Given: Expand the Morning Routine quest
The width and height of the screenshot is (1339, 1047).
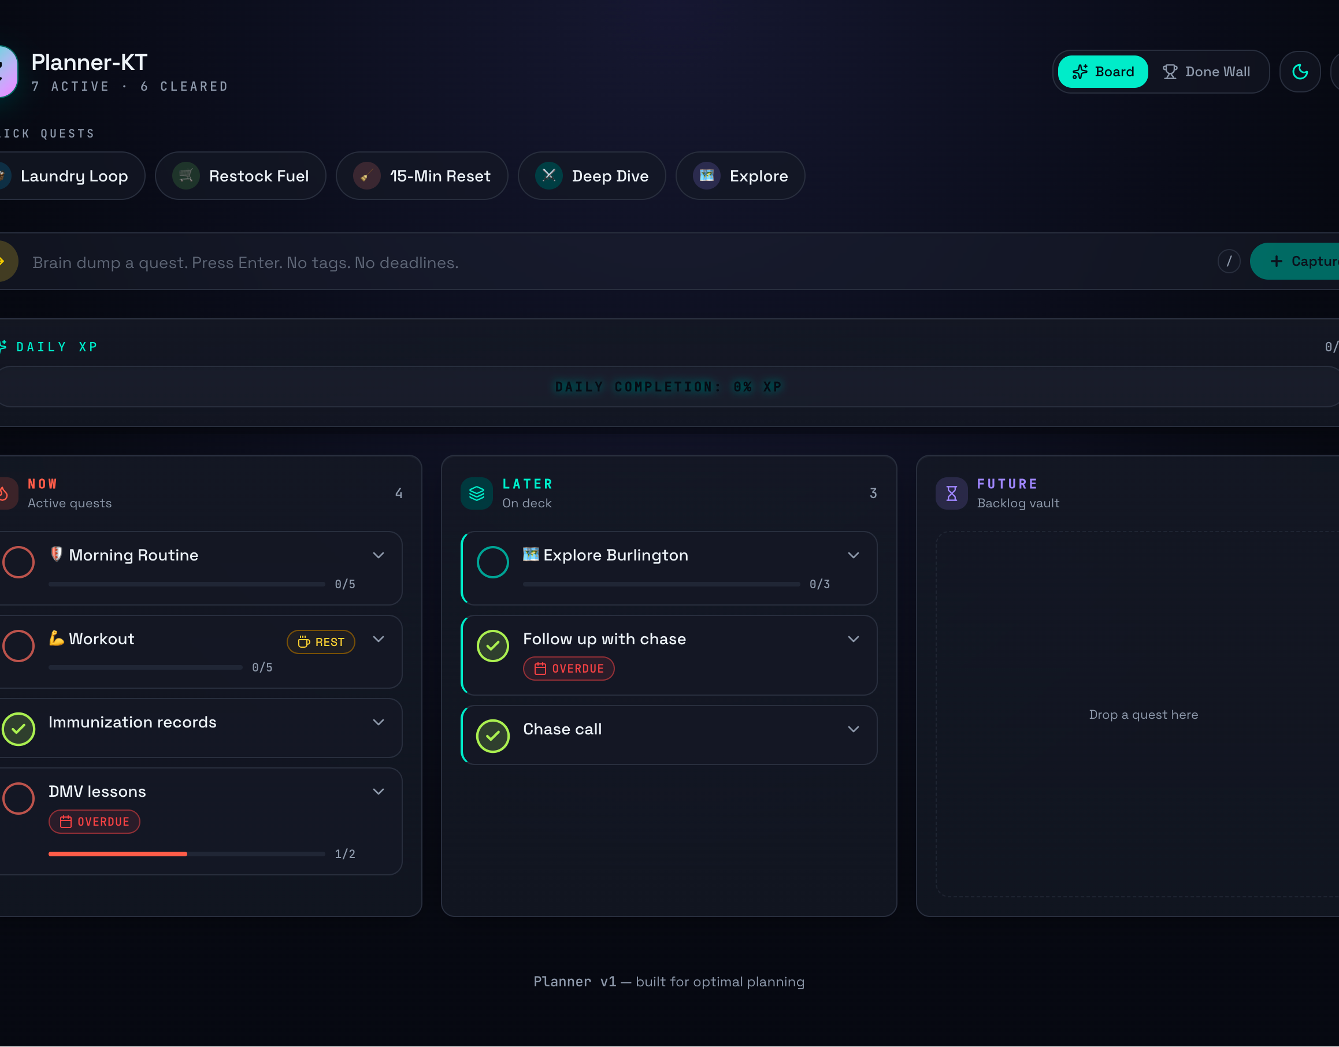Looking at the screenshot, I should point(379,555).
